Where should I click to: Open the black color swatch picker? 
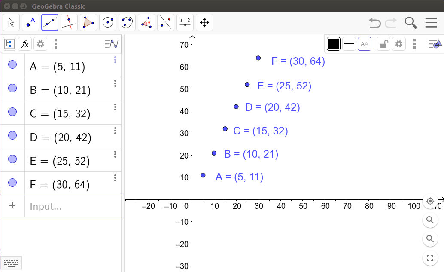pos(334,44)
